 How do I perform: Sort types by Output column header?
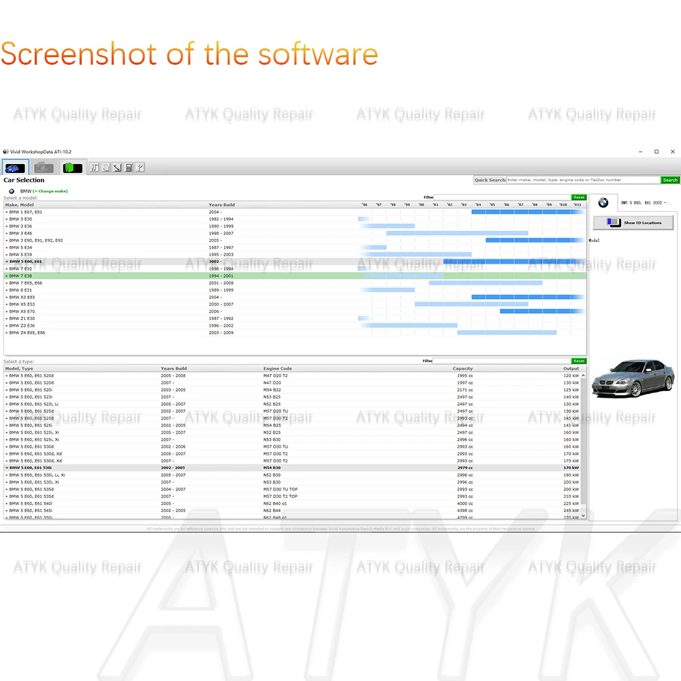click(571, 368)
